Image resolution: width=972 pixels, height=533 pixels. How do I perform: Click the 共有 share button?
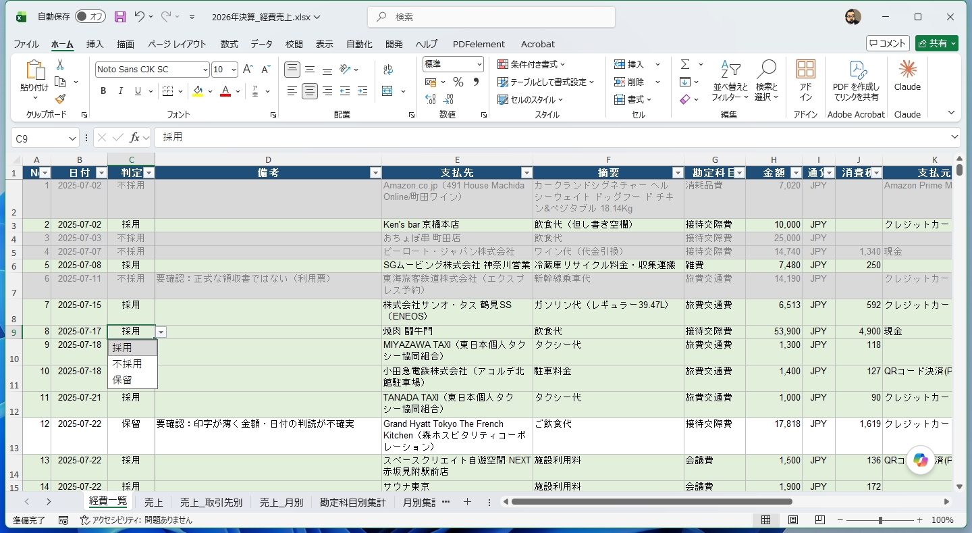(937, 43)
